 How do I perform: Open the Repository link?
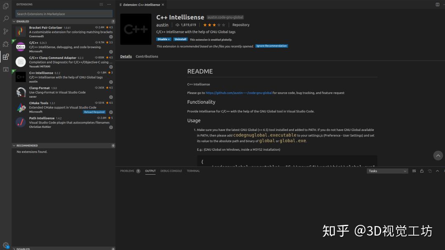(x=241, y=25)
